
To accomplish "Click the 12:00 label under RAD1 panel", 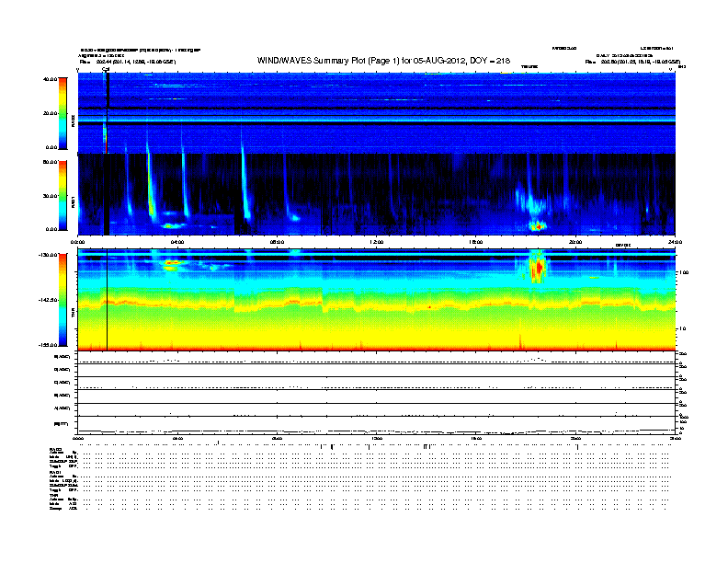I will [x=376, y=242].
